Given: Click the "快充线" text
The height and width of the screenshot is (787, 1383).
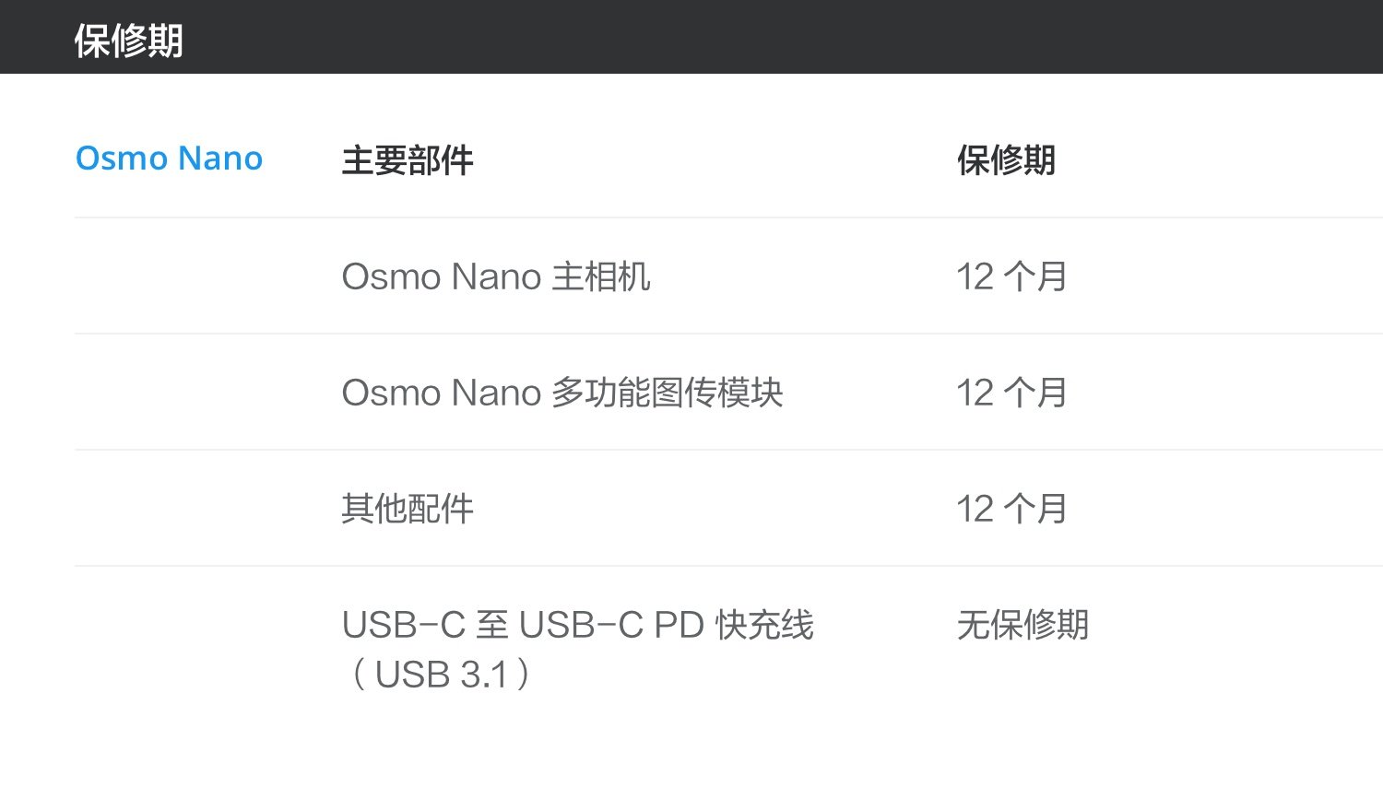Looking at the screenshot, I should coord(764,625).
